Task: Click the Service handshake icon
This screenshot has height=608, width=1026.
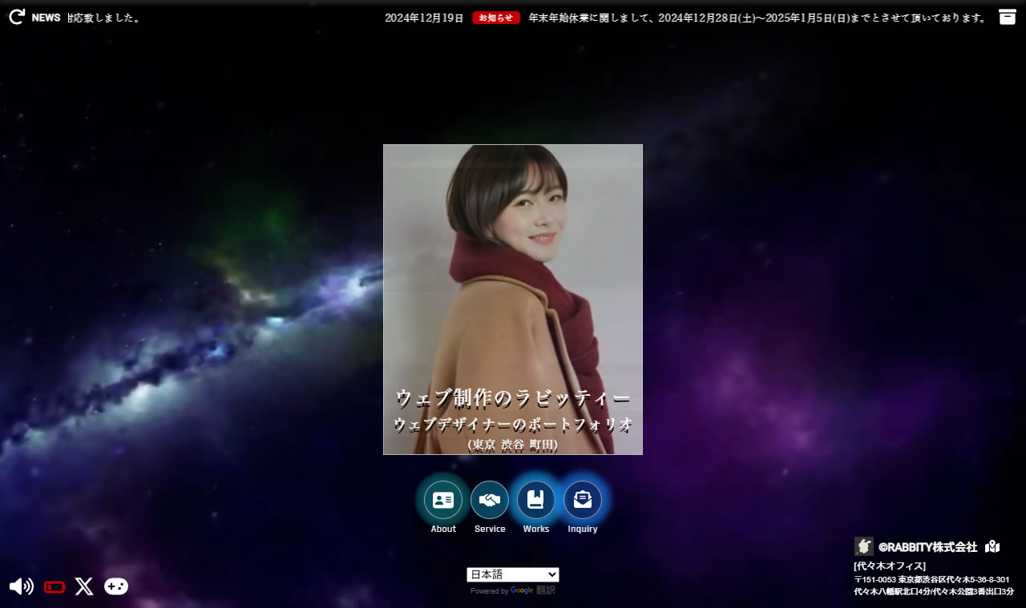Action: click(490, 500)
